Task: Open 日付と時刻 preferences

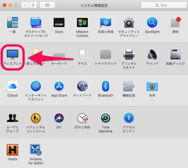Action: point(82,118)
